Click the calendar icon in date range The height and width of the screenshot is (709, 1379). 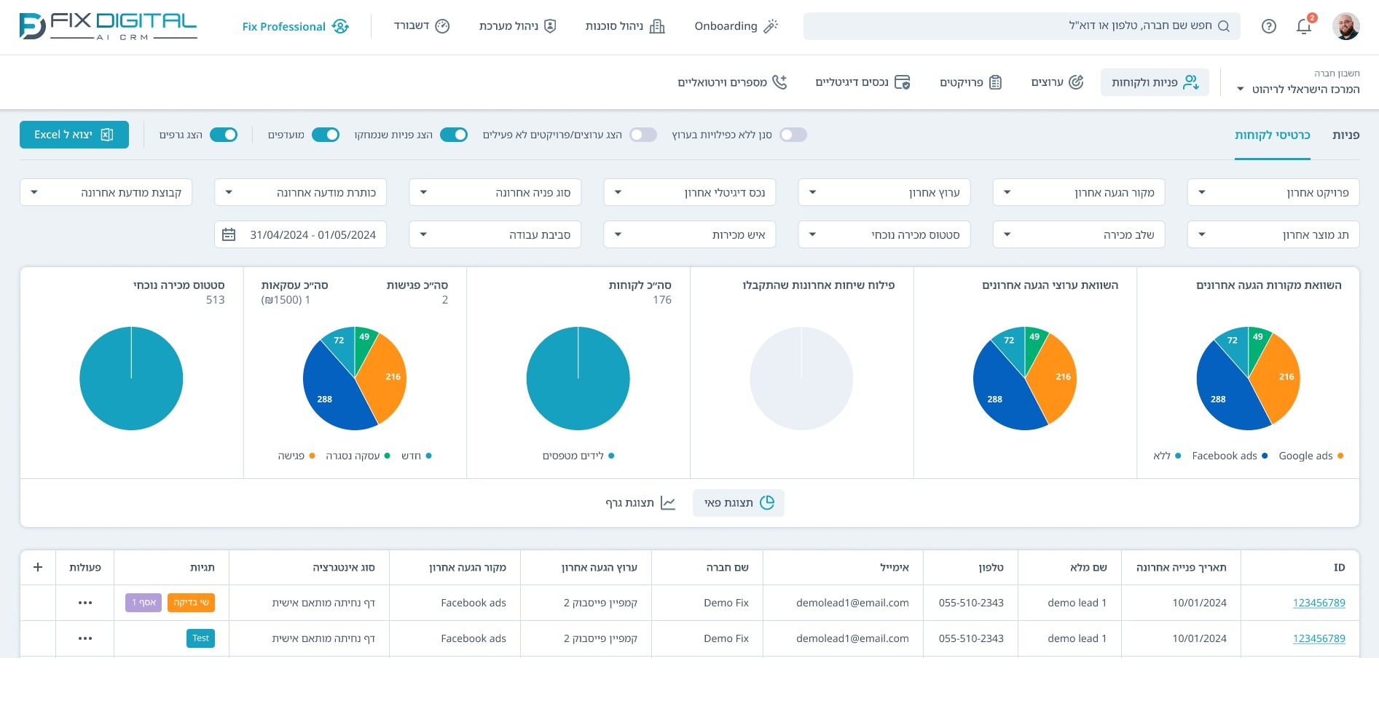coord(229,234)
